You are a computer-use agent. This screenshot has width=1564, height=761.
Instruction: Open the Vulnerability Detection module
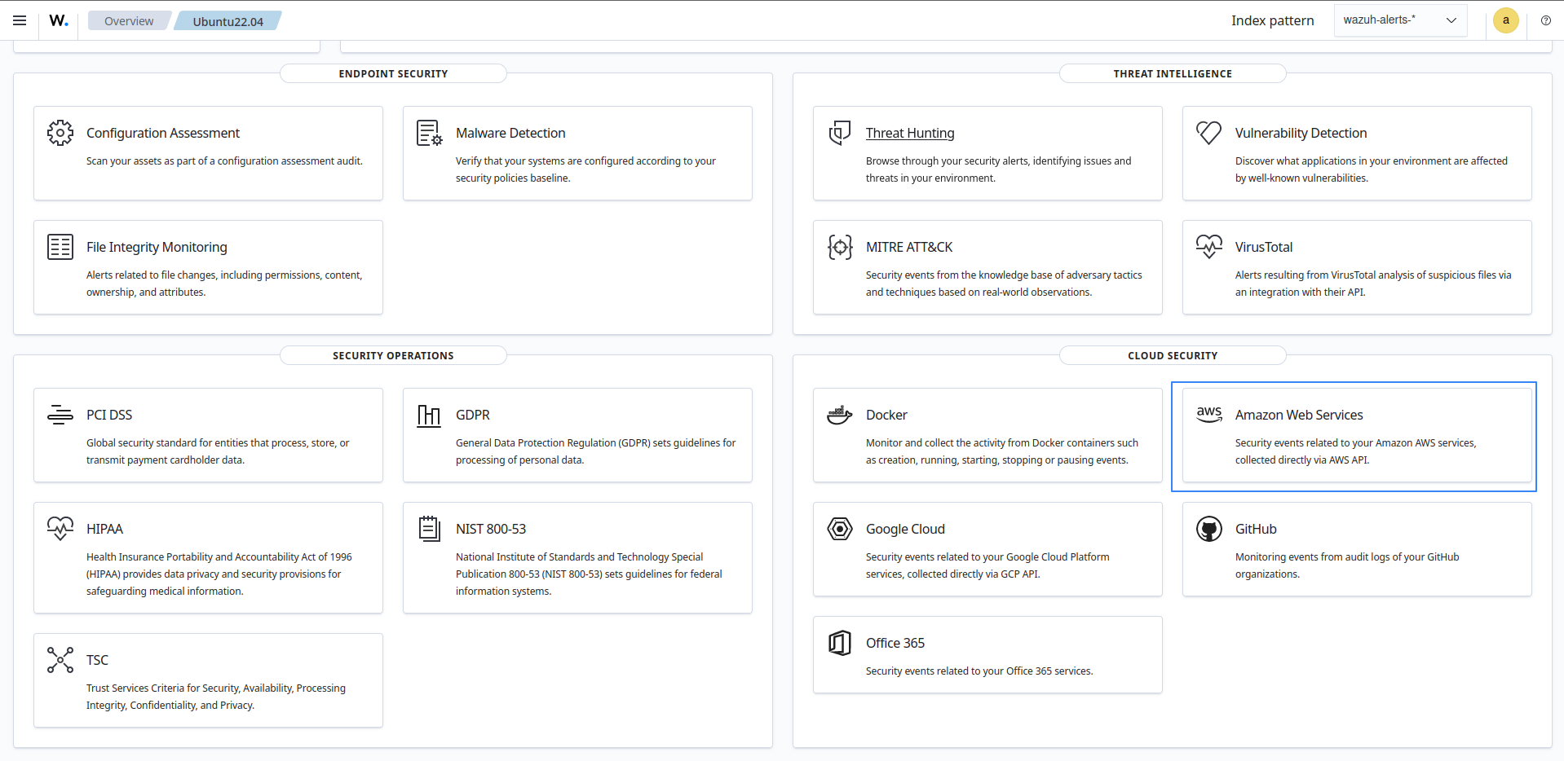click(1300, 133)
